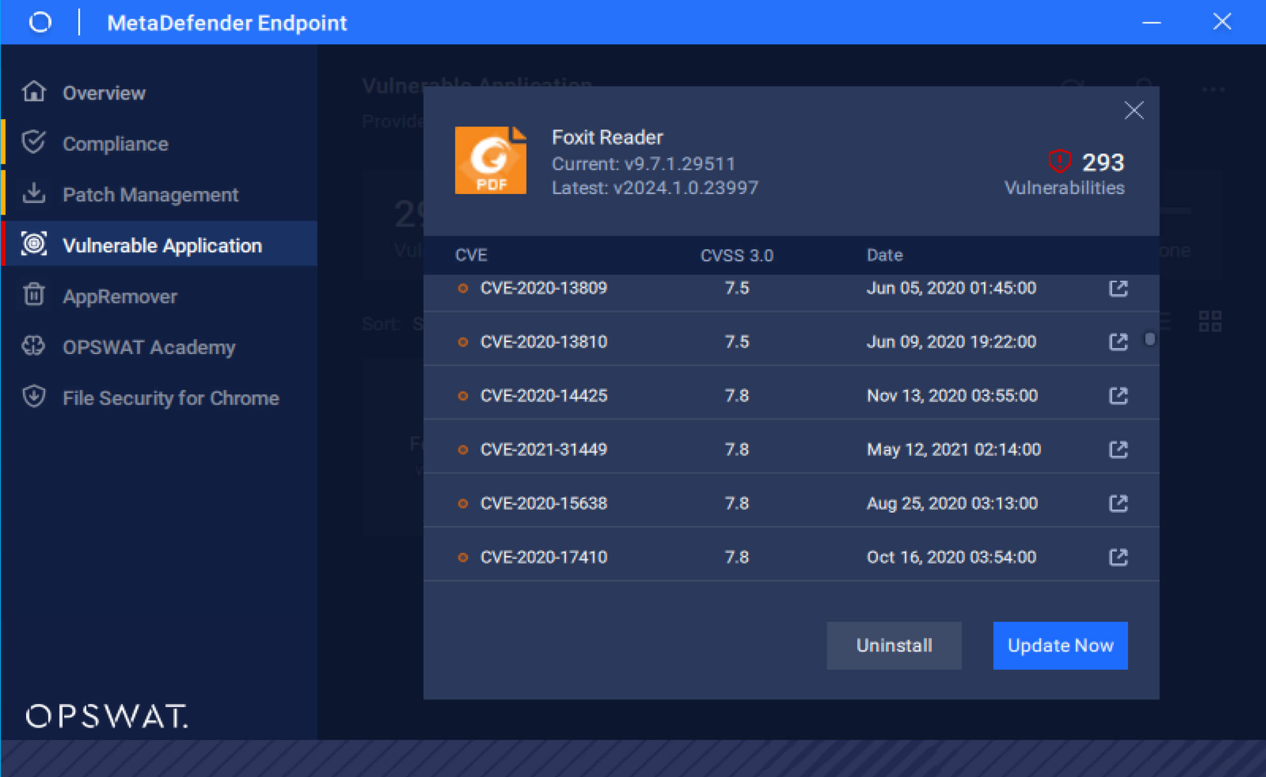1266x777 pixels.
Task: Navigate to the Overview section
Action: [104, 93]
